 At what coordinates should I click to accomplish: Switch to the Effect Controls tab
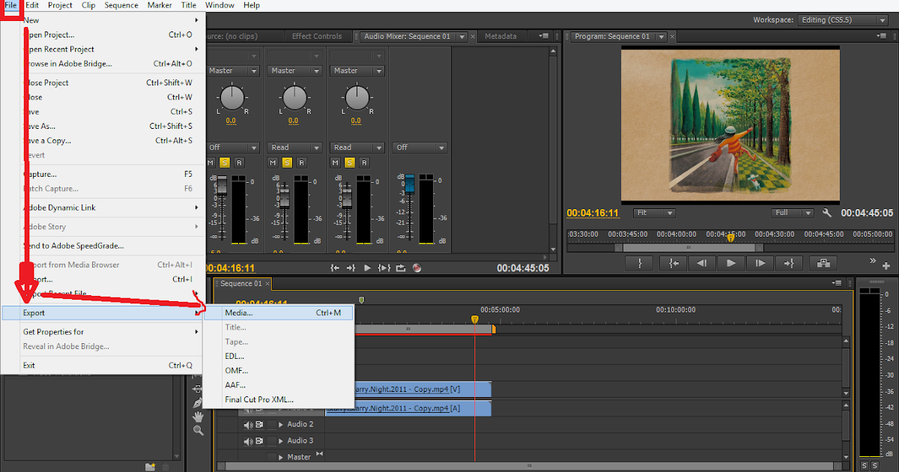(316, 36)
